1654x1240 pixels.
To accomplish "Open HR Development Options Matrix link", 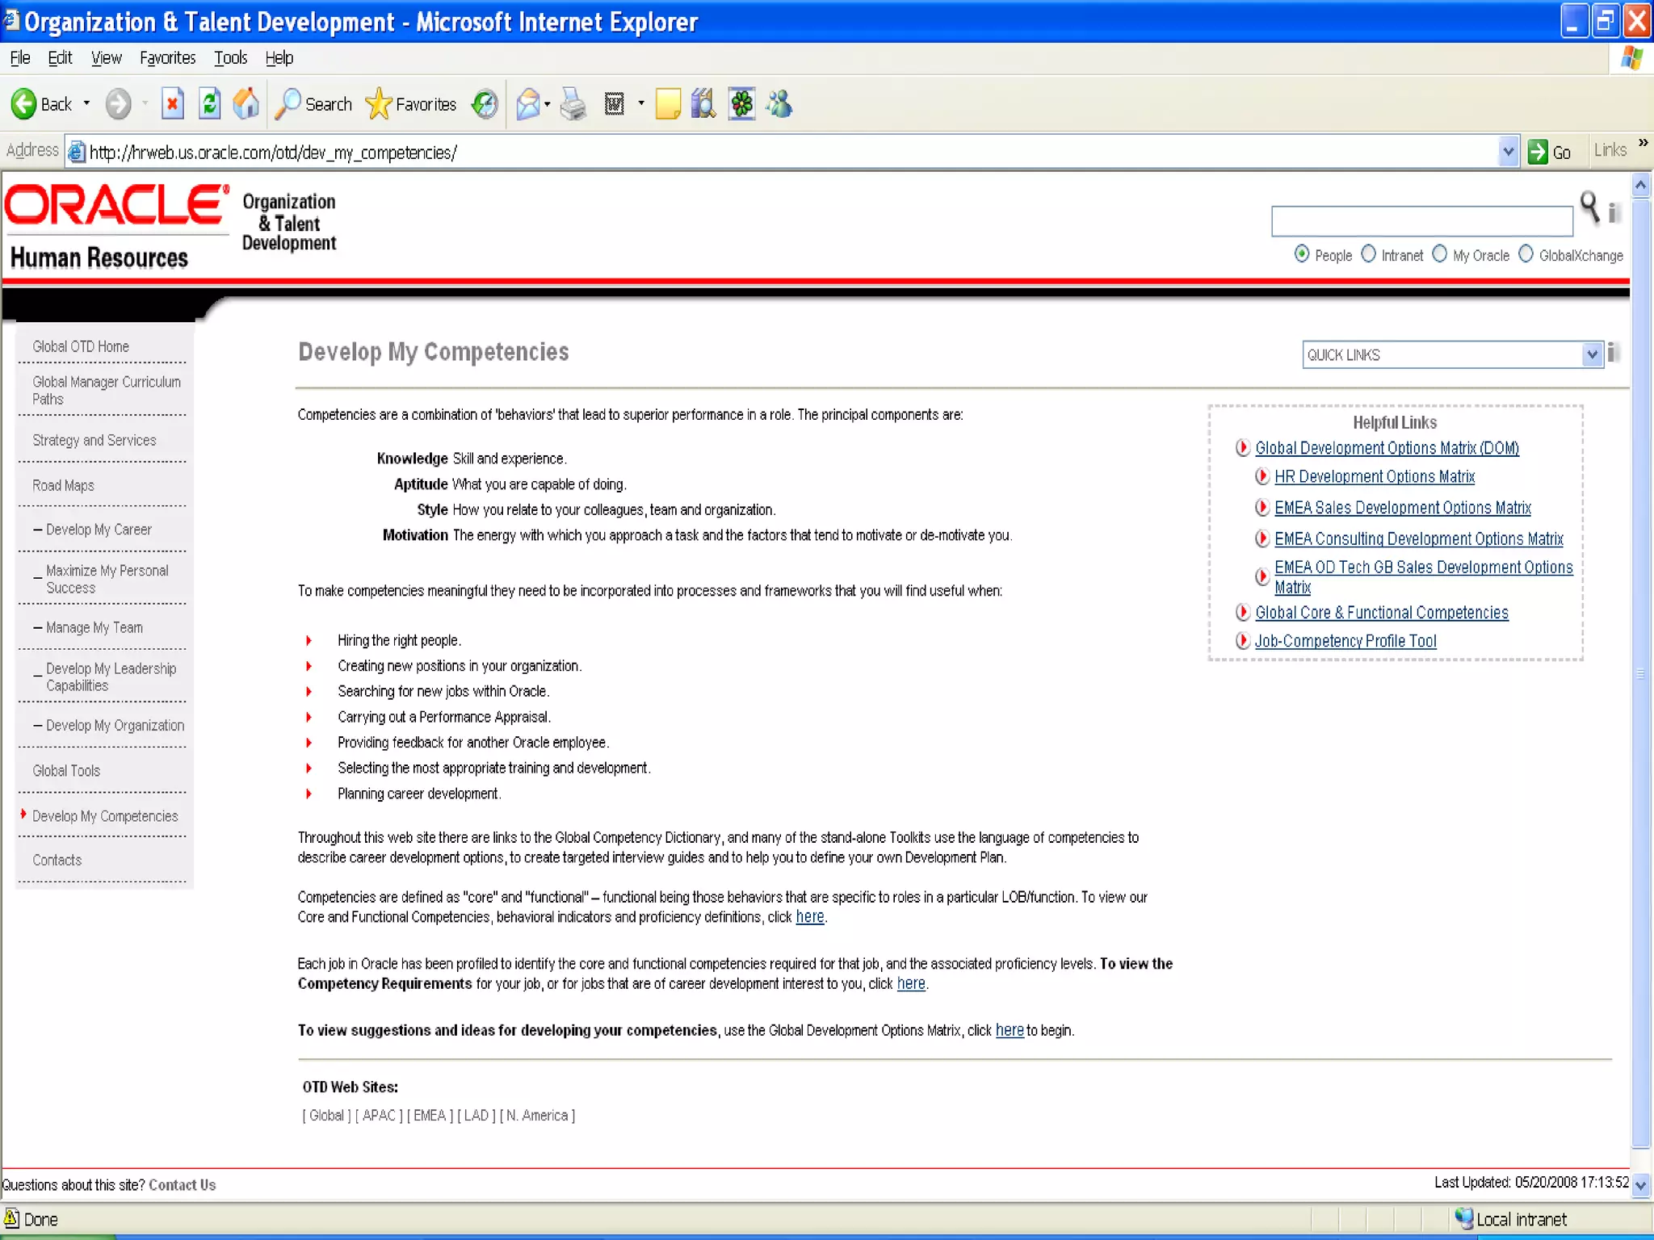I will 1374,477.
